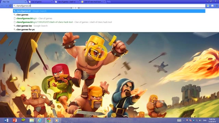Click inside the address bar text field
The image size is (219, 123).
[x=109, y=6]
